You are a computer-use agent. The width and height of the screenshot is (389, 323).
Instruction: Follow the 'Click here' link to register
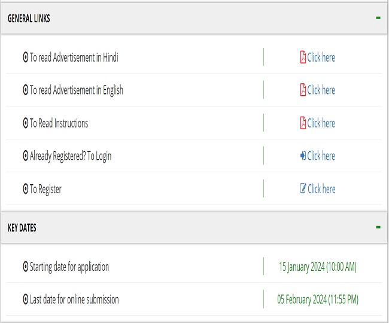[321, 189]
